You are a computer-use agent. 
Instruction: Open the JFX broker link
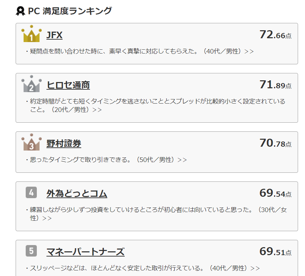tap(55, 35)
